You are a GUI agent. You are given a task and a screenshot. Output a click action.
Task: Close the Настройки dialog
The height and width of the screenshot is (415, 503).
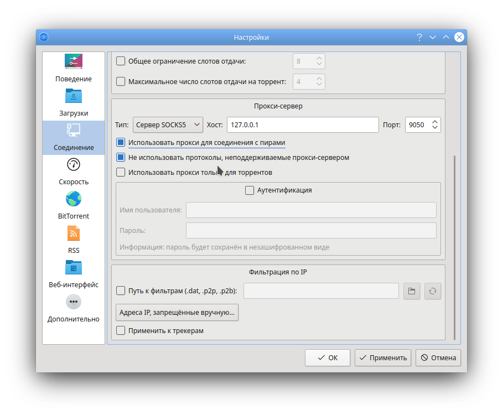pyautogui.click(x=459, y=37)
